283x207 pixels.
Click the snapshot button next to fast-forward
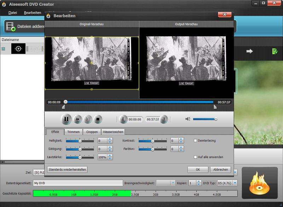pyautogui.click(x=88, y=119)
